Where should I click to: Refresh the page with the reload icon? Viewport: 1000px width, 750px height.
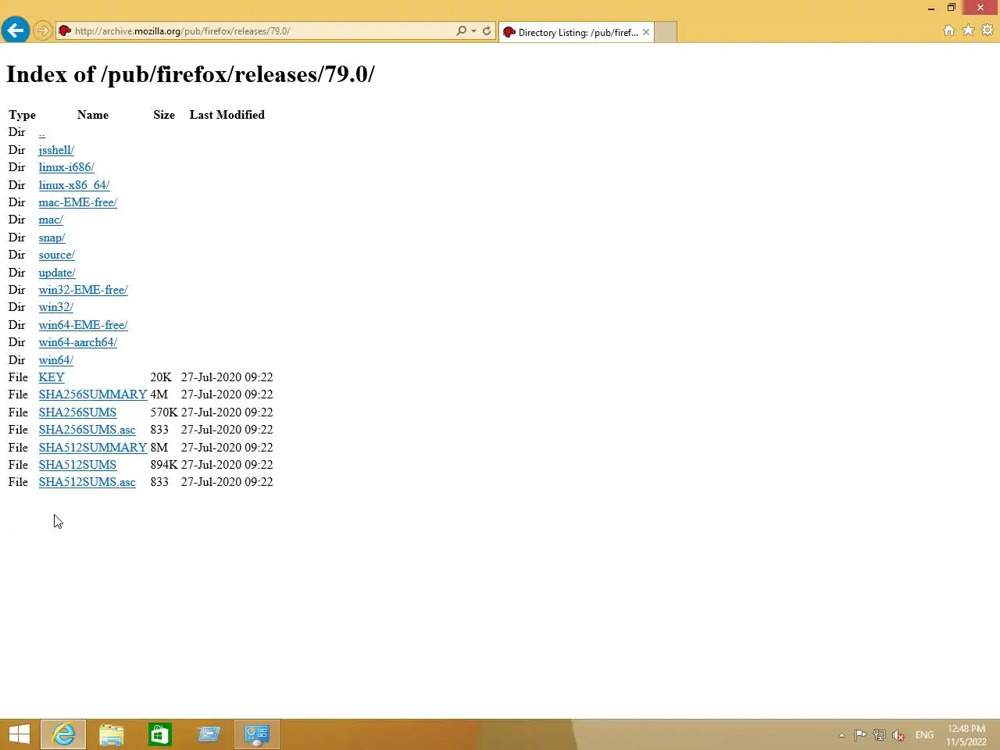(487, 31)
